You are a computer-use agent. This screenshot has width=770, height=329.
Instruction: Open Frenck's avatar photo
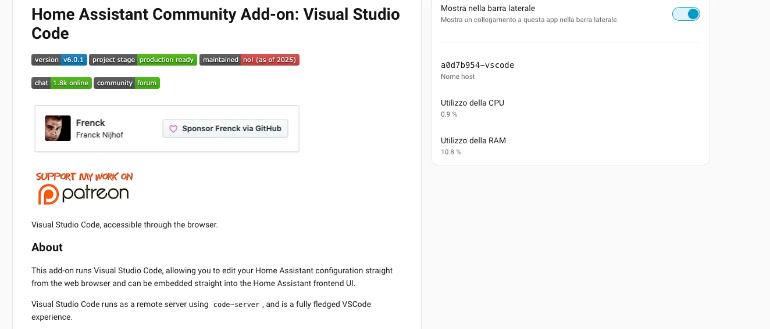[58, 128]
